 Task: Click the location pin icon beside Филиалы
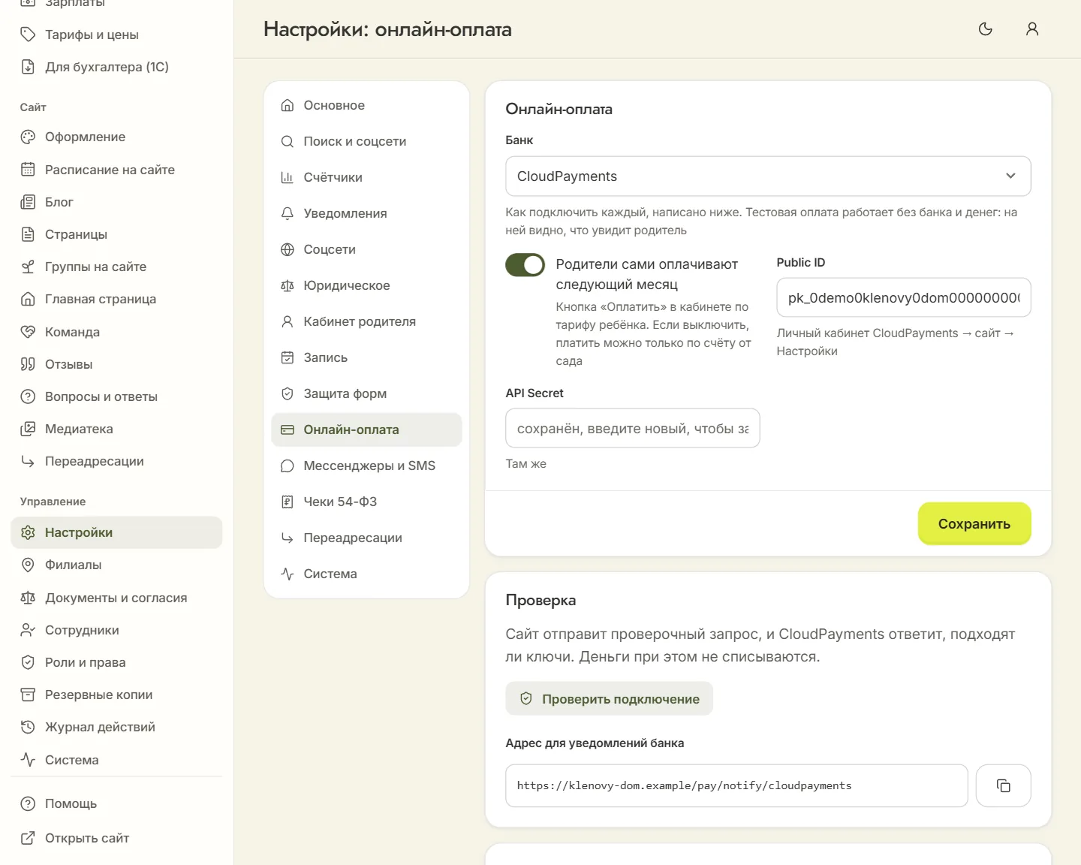[28, 565]
